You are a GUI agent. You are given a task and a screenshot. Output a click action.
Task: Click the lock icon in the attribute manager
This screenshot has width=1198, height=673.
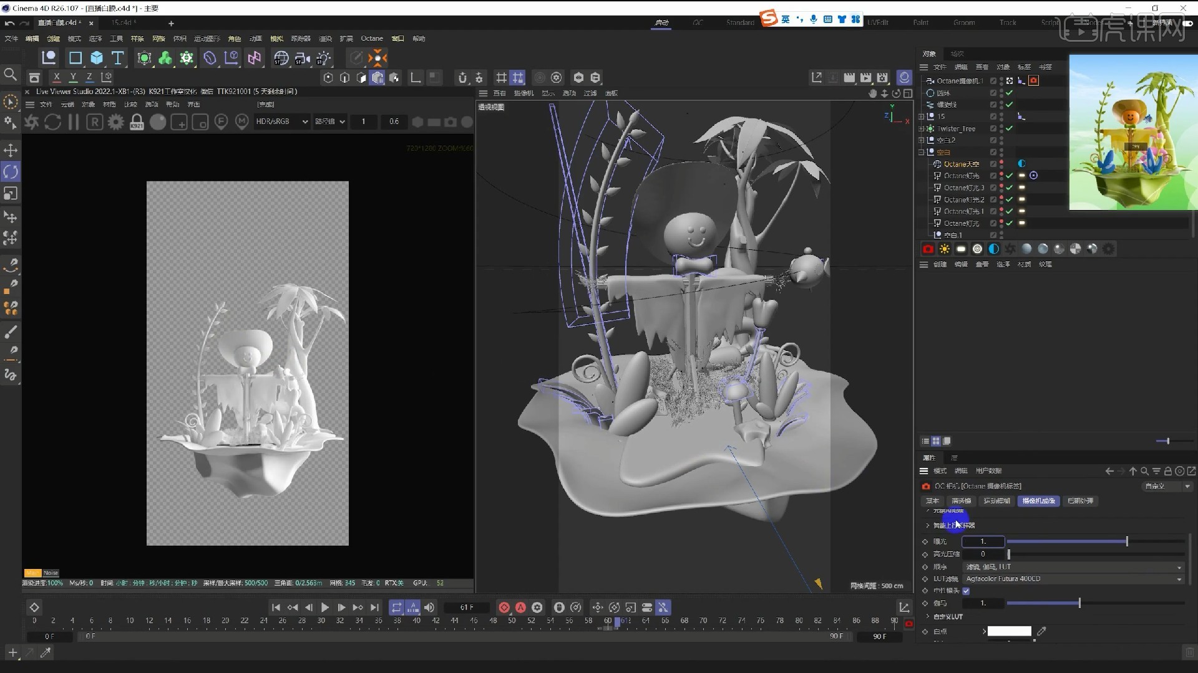click(1167, 471)
